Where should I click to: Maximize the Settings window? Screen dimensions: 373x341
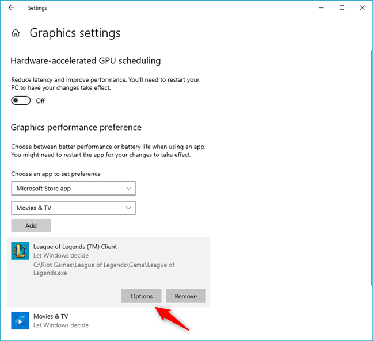click(342, 8)
